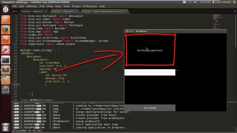Screen dimensions: 237x133
Task: Open the tab list dropdown arrow
Action: 235,11
